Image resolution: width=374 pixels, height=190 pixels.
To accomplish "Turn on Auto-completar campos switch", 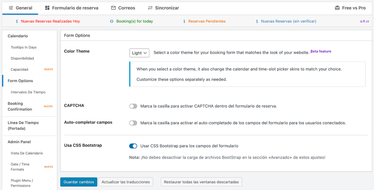I will 133,123.
